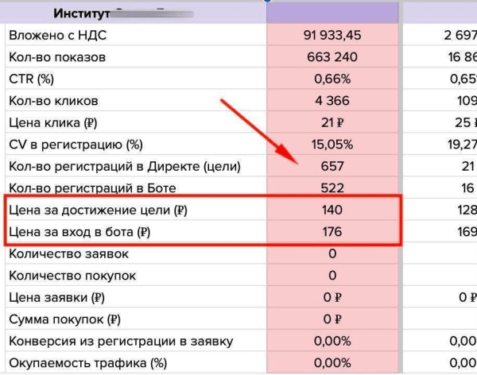Select the 15,05% registration conversion cell
Viewport: 477px width, 375px height.
click(332, 145)
